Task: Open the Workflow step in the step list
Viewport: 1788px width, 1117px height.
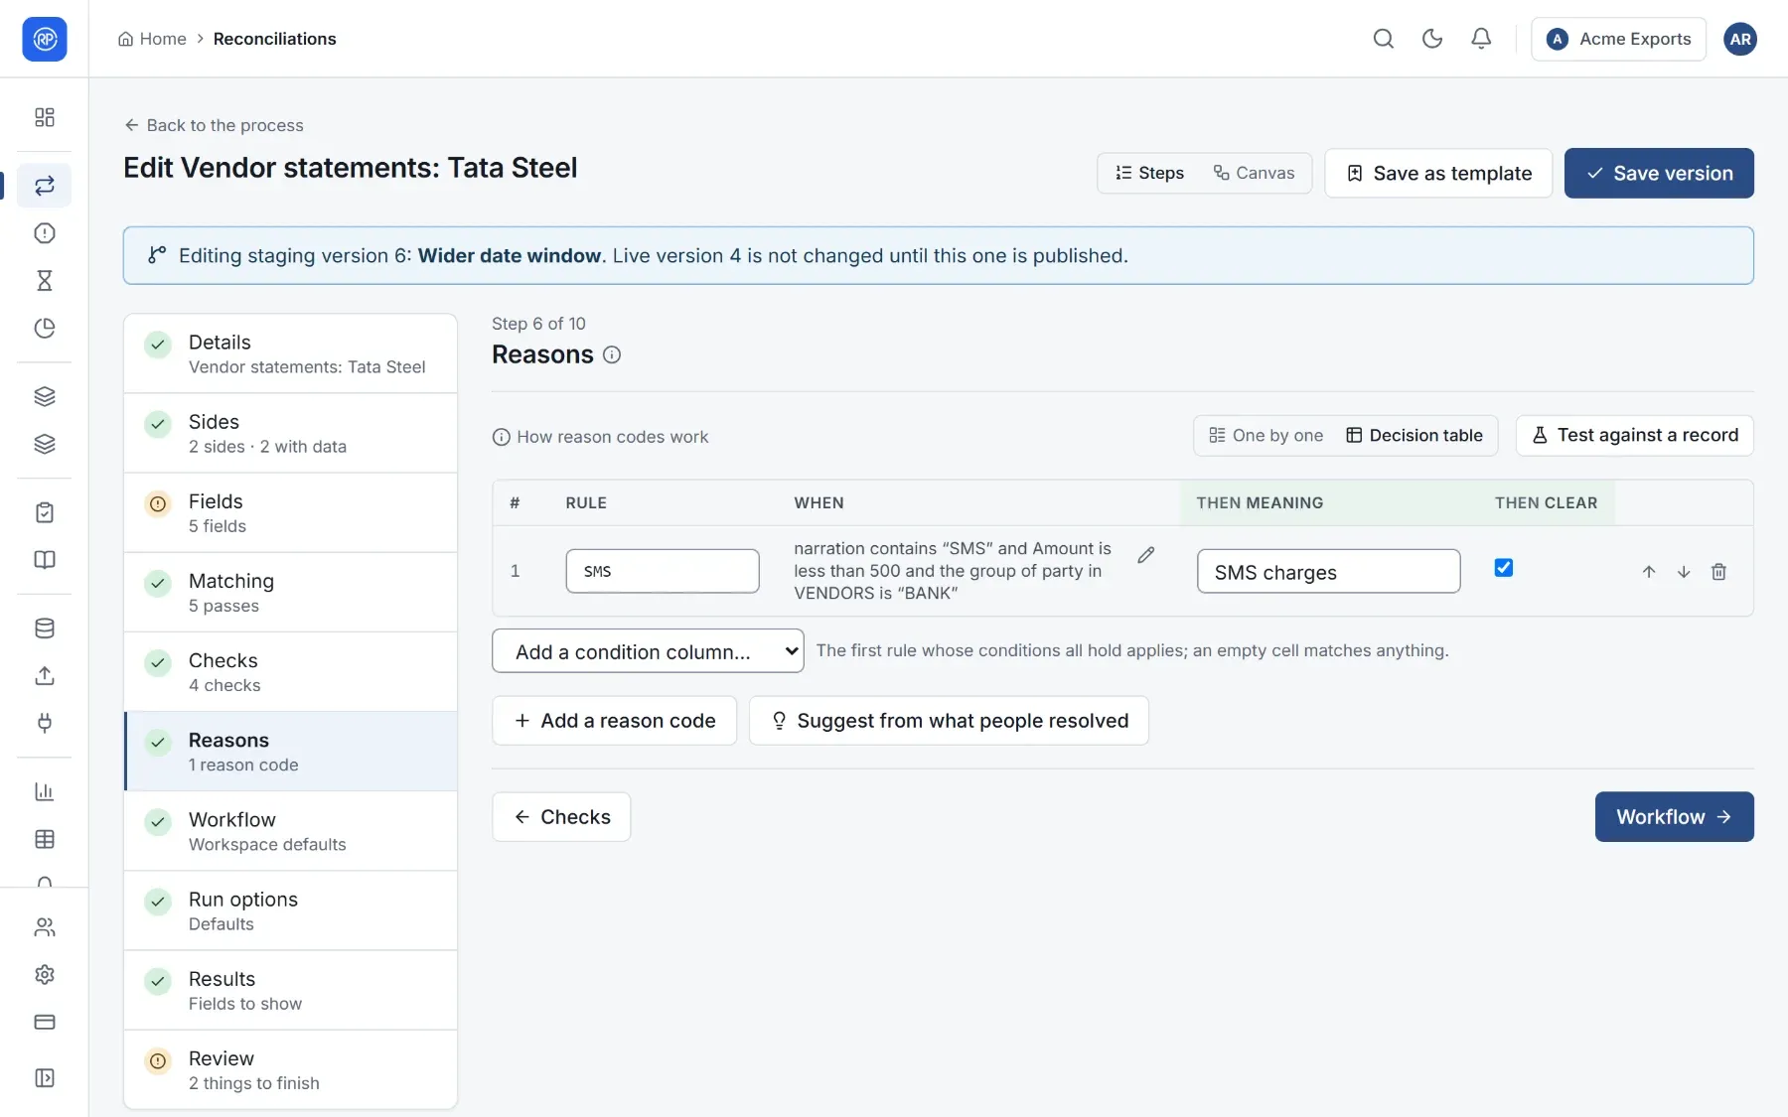Action: [290, 832]
